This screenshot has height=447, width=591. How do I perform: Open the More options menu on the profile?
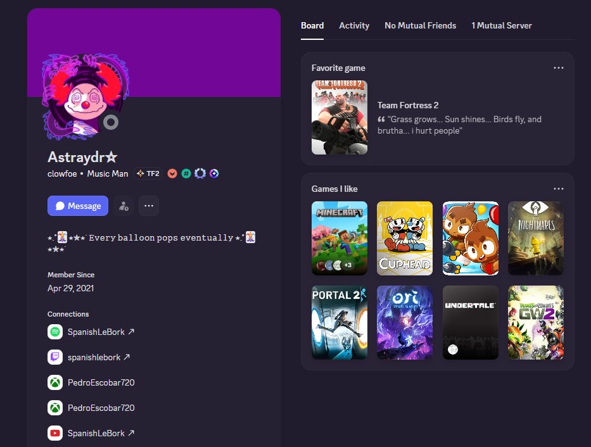click(x=149, y=205)
